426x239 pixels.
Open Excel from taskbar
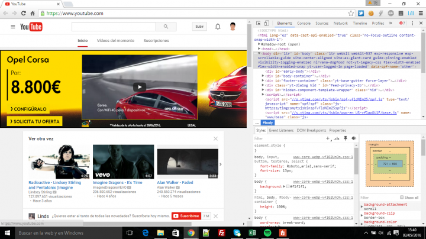click(252, 233)
